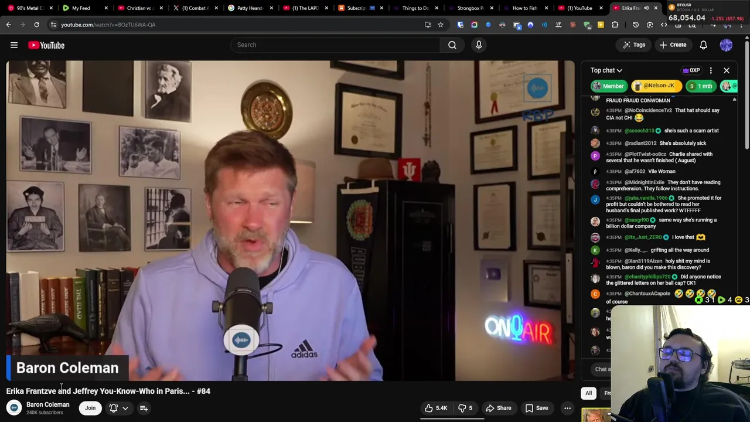Share the video

(499, 408)
